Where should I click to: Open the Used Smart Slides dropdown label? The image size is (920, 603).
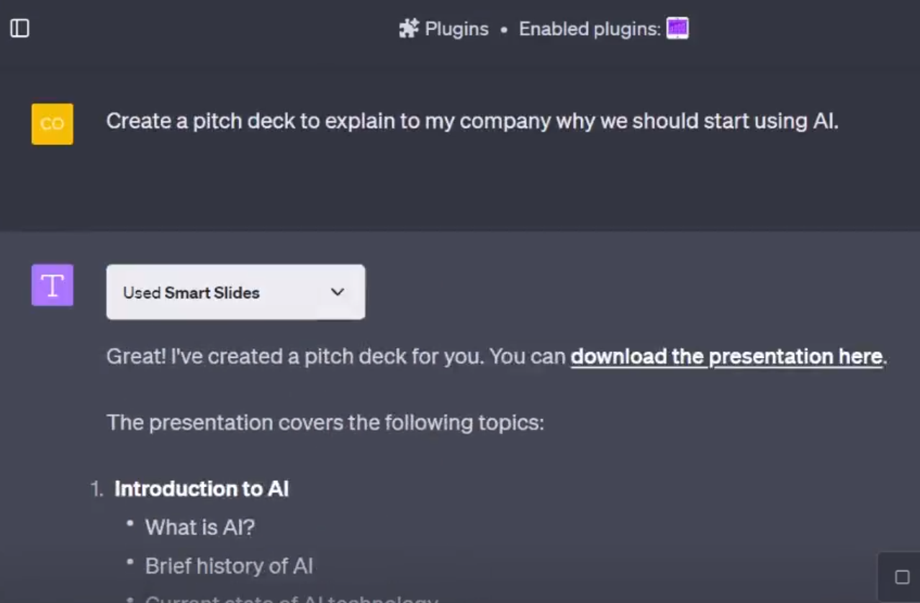click(191, 293)
